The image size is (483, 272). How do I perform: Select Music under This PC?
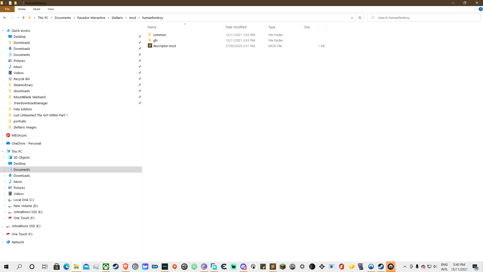click(18, 182)
